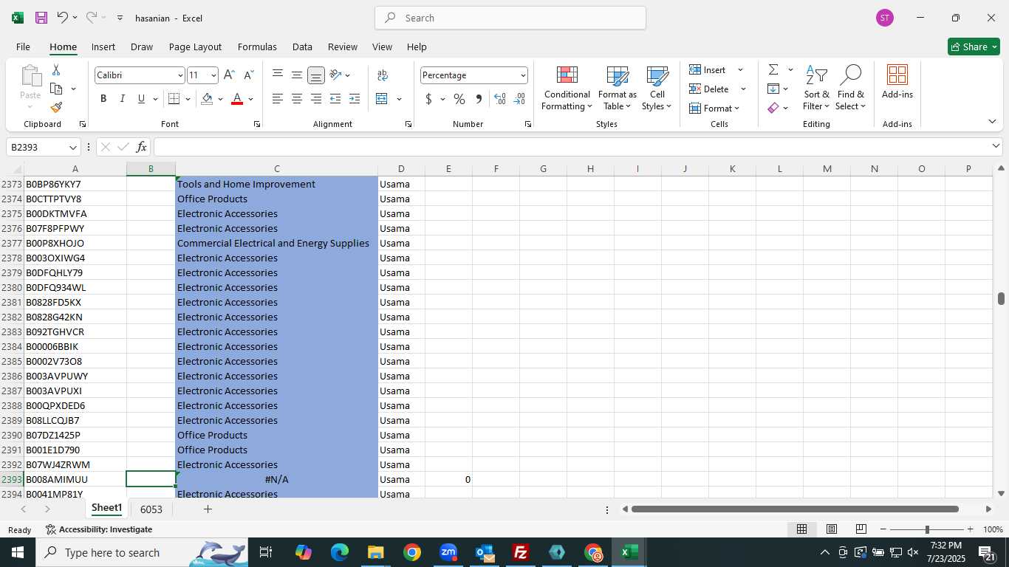This screenshot has width=1009, height=567.
Task: Click Accessibility: Investigate in status bar
Action: tap(99, 529)
